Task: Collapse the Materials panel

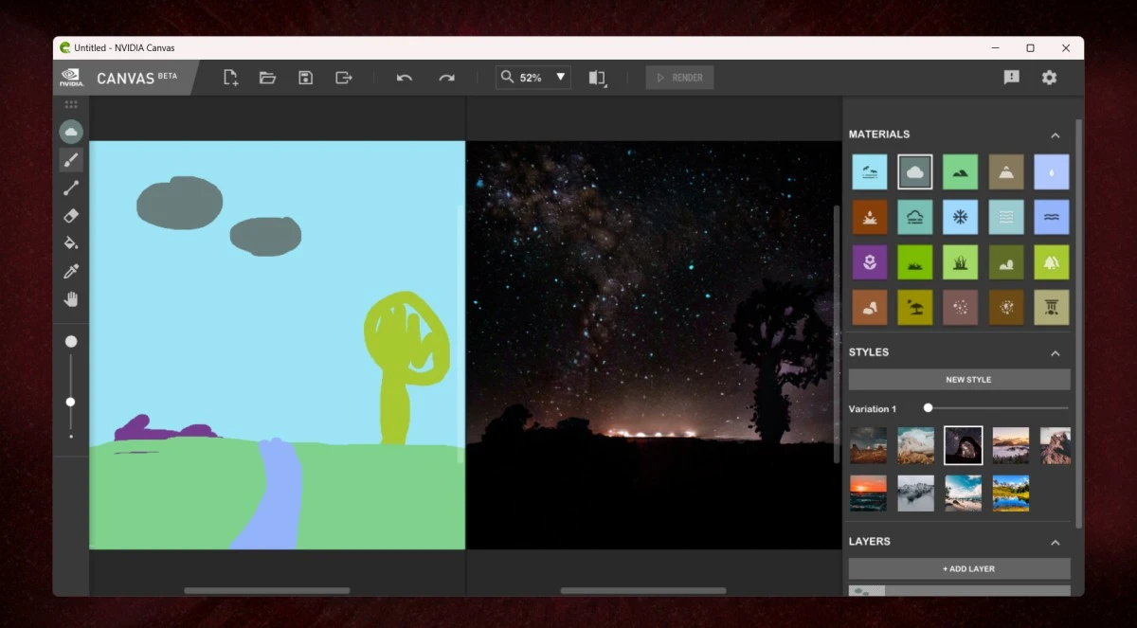Action: 1056,135
